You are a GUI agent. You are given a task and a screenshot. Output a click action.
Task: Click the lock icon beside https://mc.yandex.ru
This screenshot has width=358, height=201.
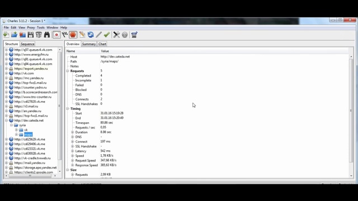(x=11, y=78)
